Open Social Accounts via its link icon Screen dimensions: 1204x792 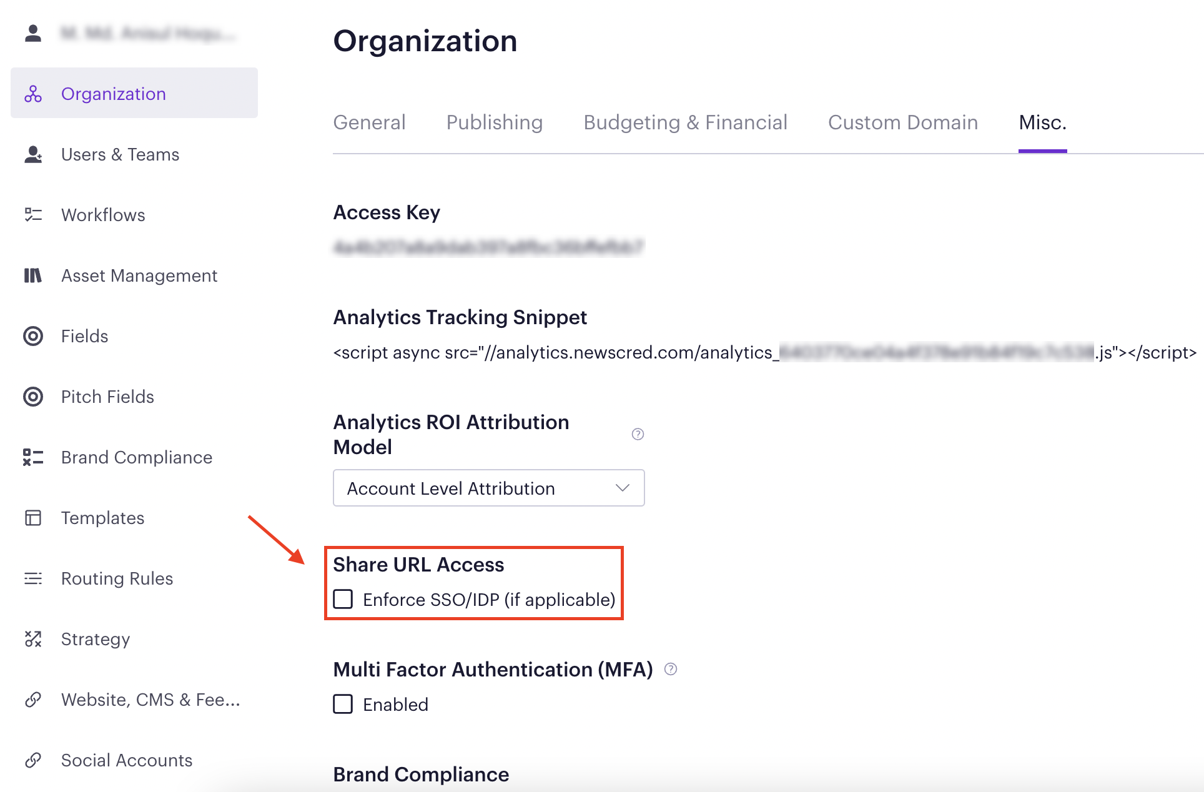(32, 760)
